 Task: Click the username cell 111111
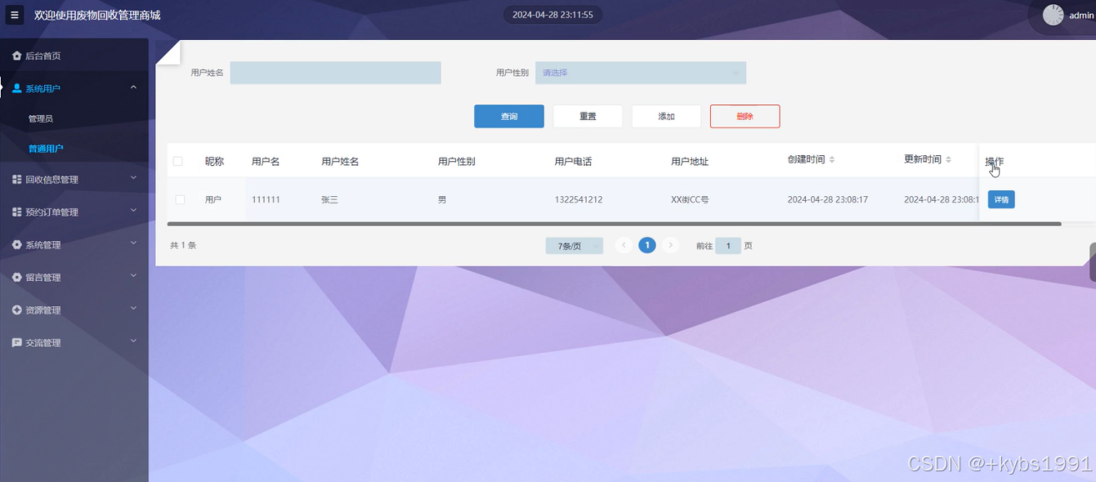266,199
